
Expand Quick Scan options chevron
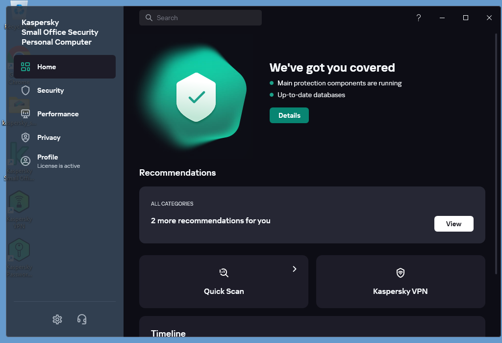point(294,269)
